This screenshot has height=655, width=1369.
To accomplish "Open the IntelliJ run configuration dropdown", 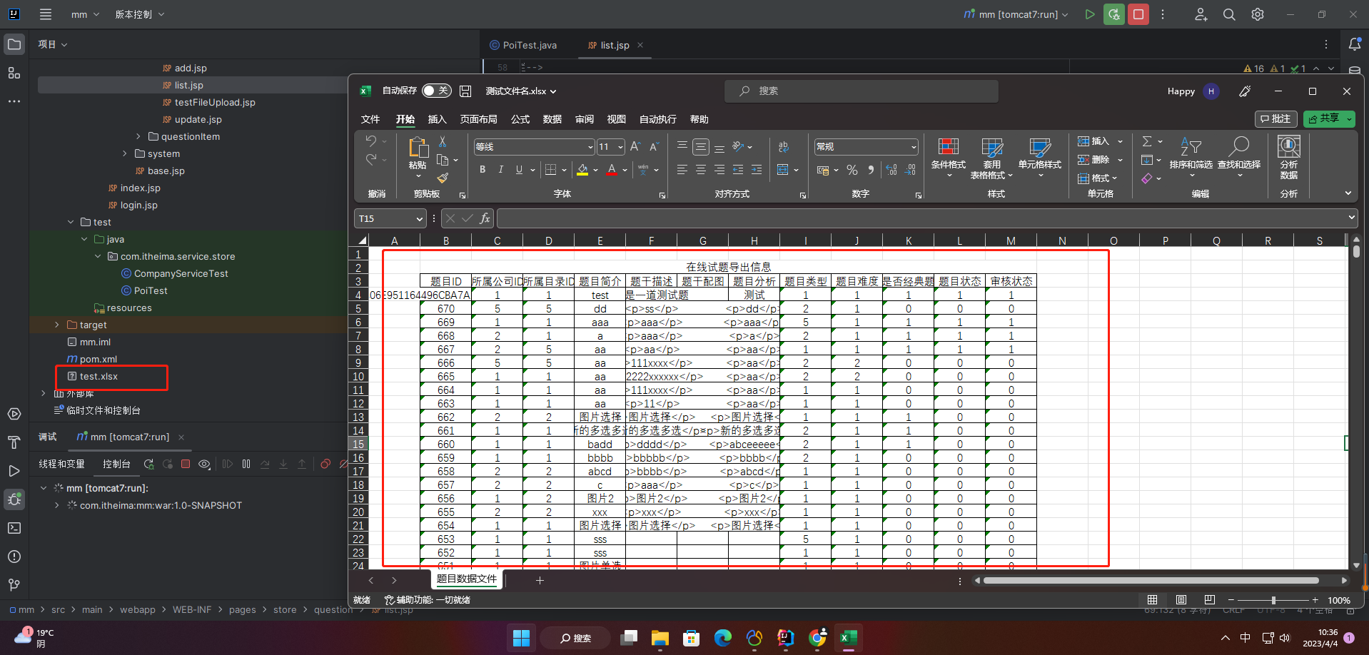I will pos(1016,14).
